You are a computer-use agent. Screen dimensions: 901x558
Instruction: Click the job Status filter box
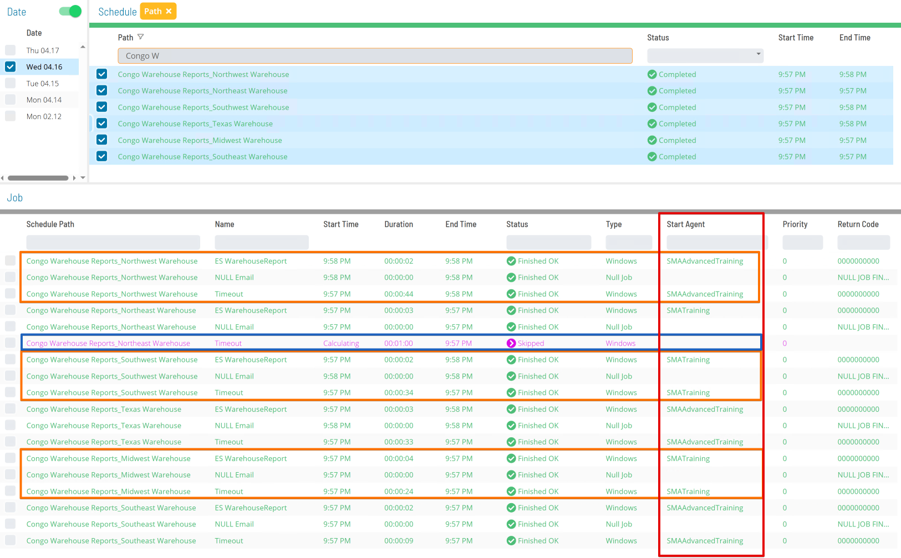(x=548, y=242)
